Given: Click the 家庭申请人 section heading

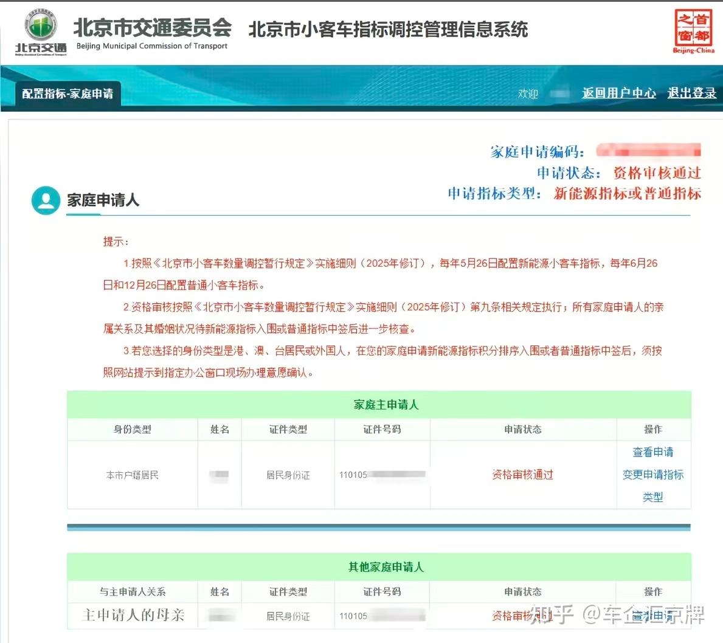Looking at the screenshot, I should coord(103,200).
